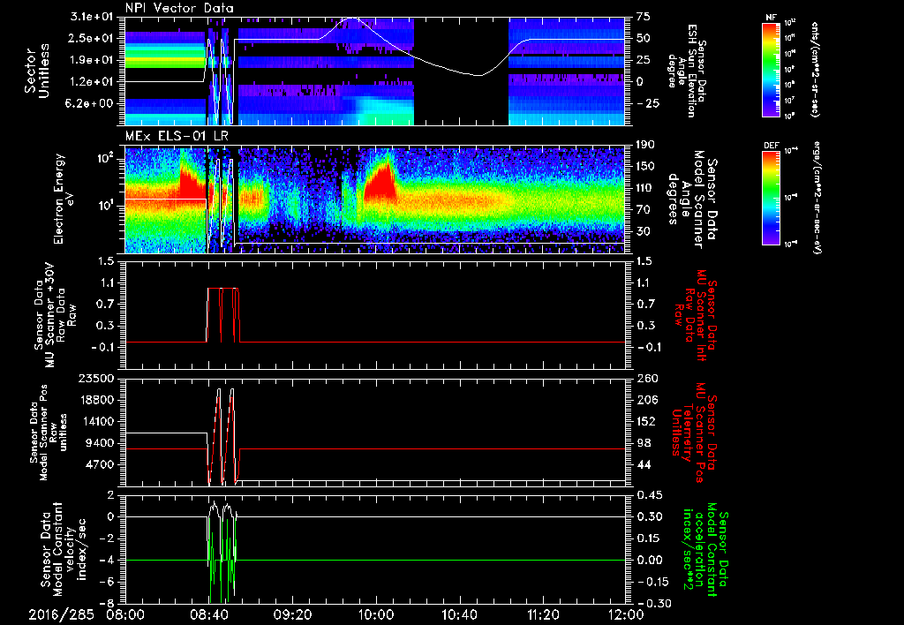Viewport: 904px width, 625px height.
Task: Click the '10:40' time tick label
Action: click(x=459, y=614)
